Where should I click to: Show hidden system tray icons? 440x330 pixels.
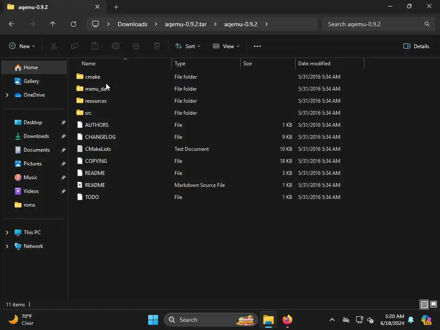tap(332, 320)
